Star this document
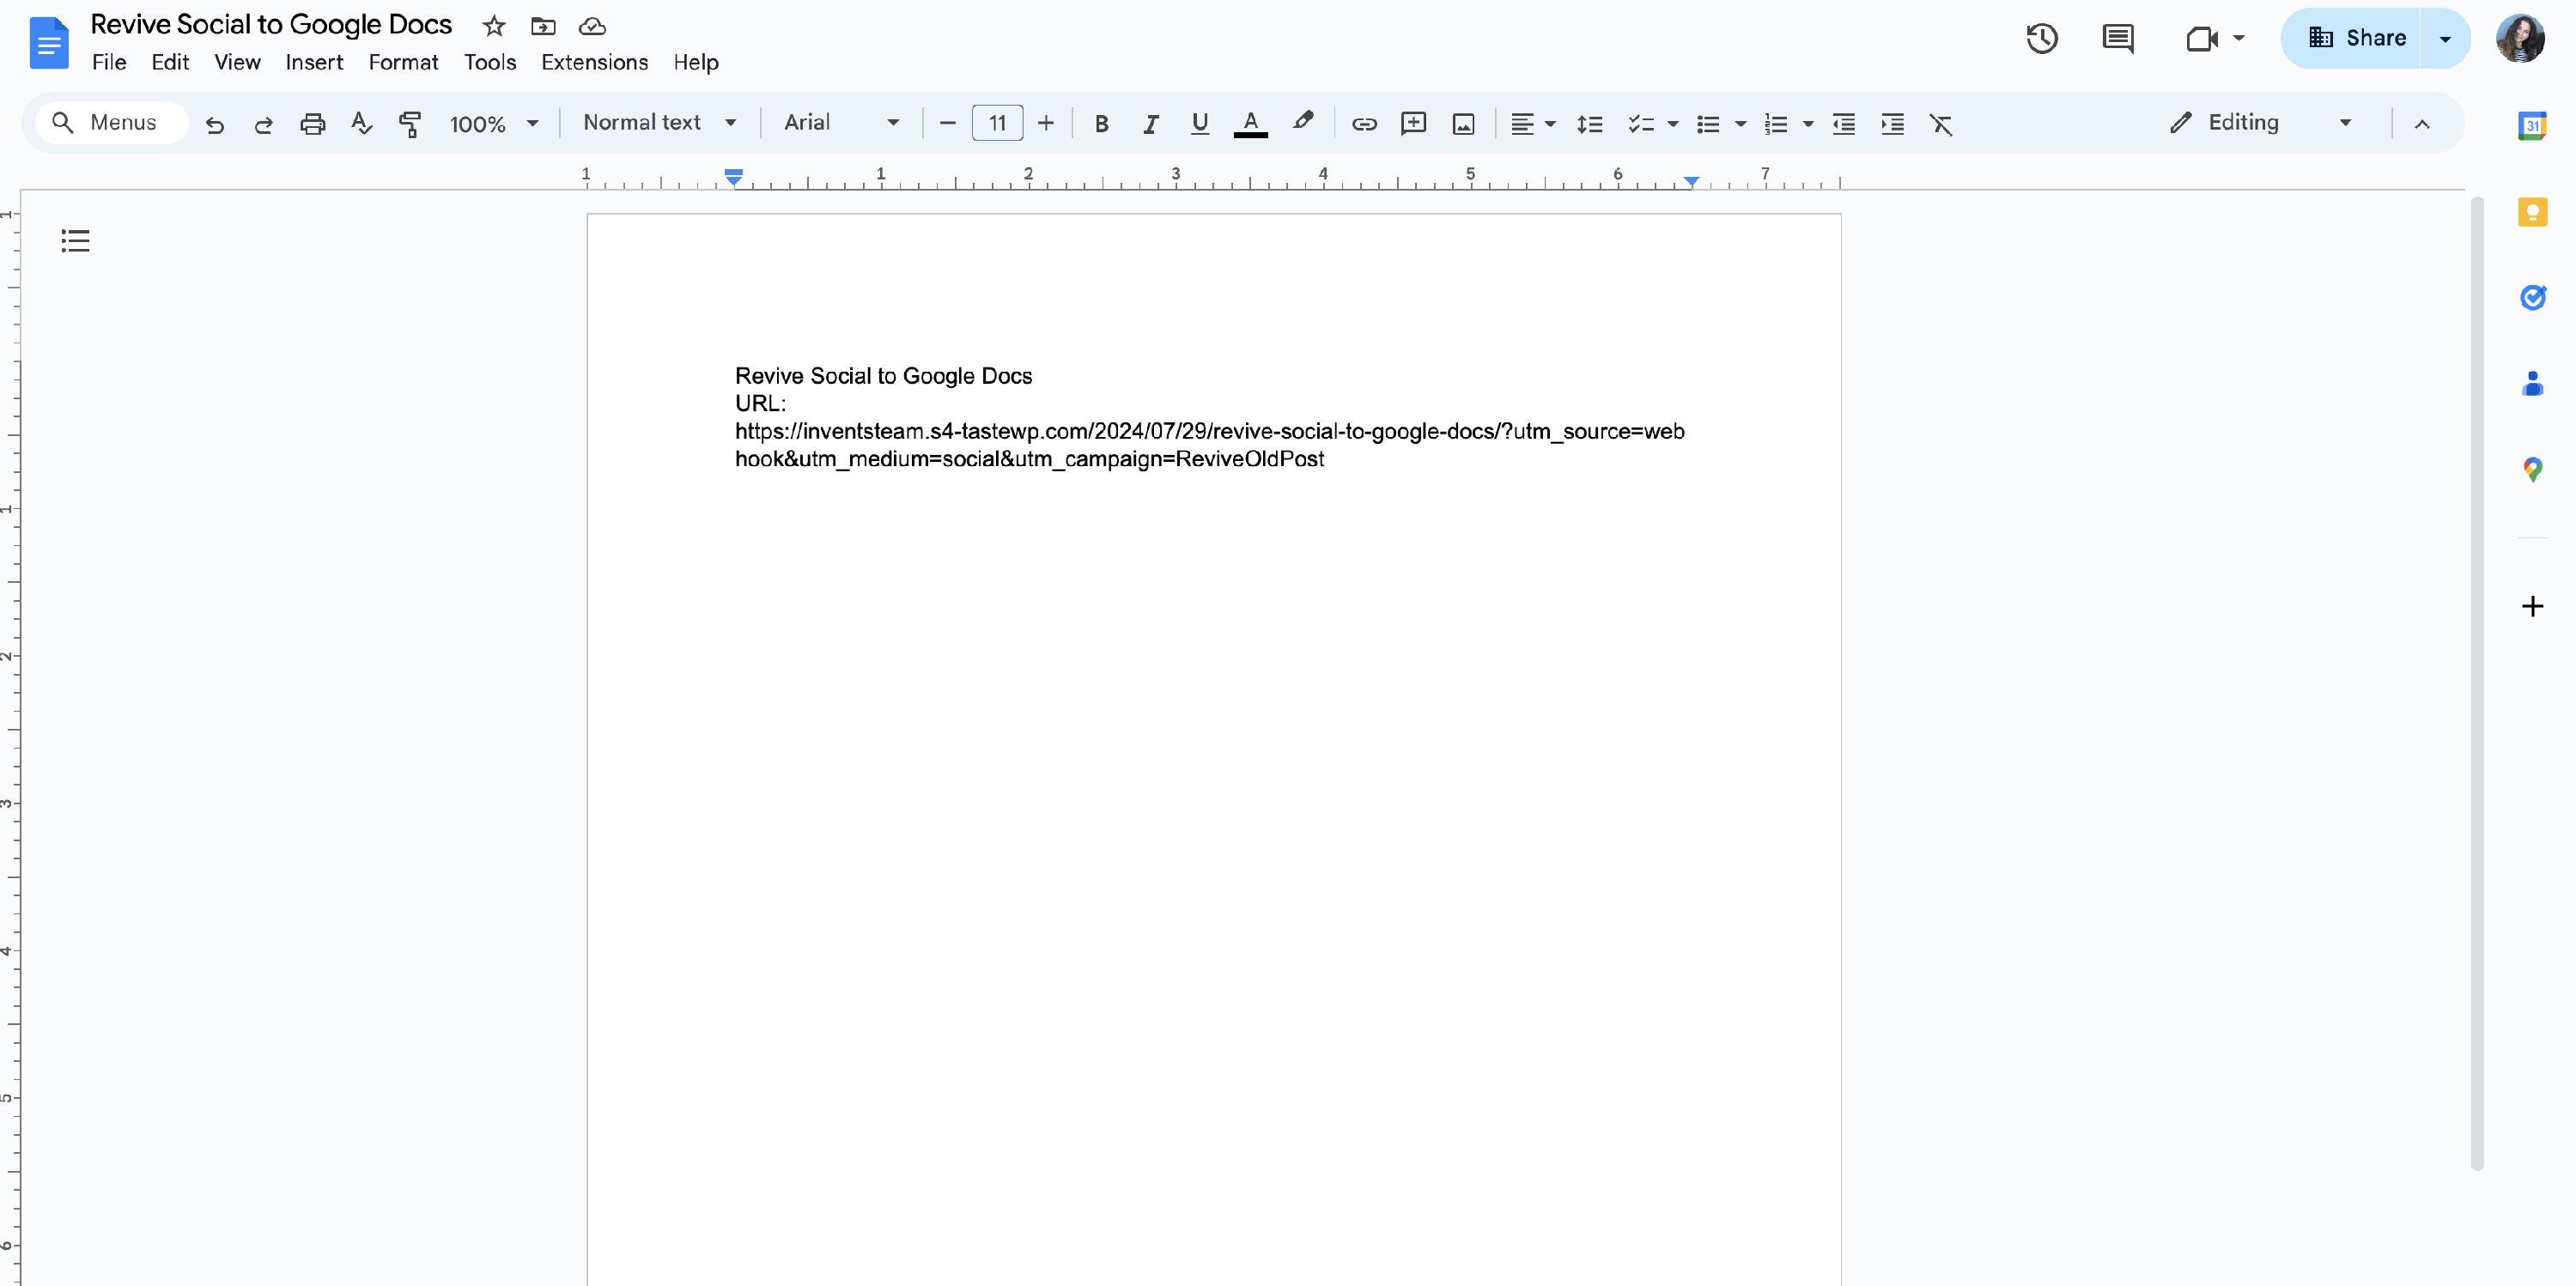Image resolution: width=2576 pixels, height=1286 pixels. coord(494,26)
